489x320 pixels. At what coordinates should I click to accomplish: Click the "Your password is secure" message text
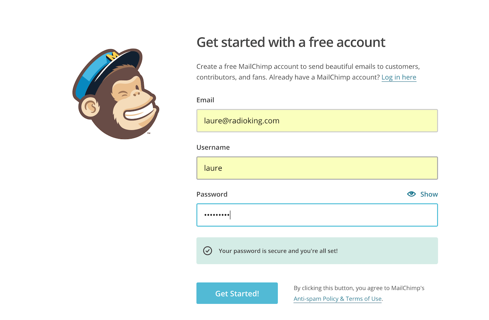coord(278,251)
